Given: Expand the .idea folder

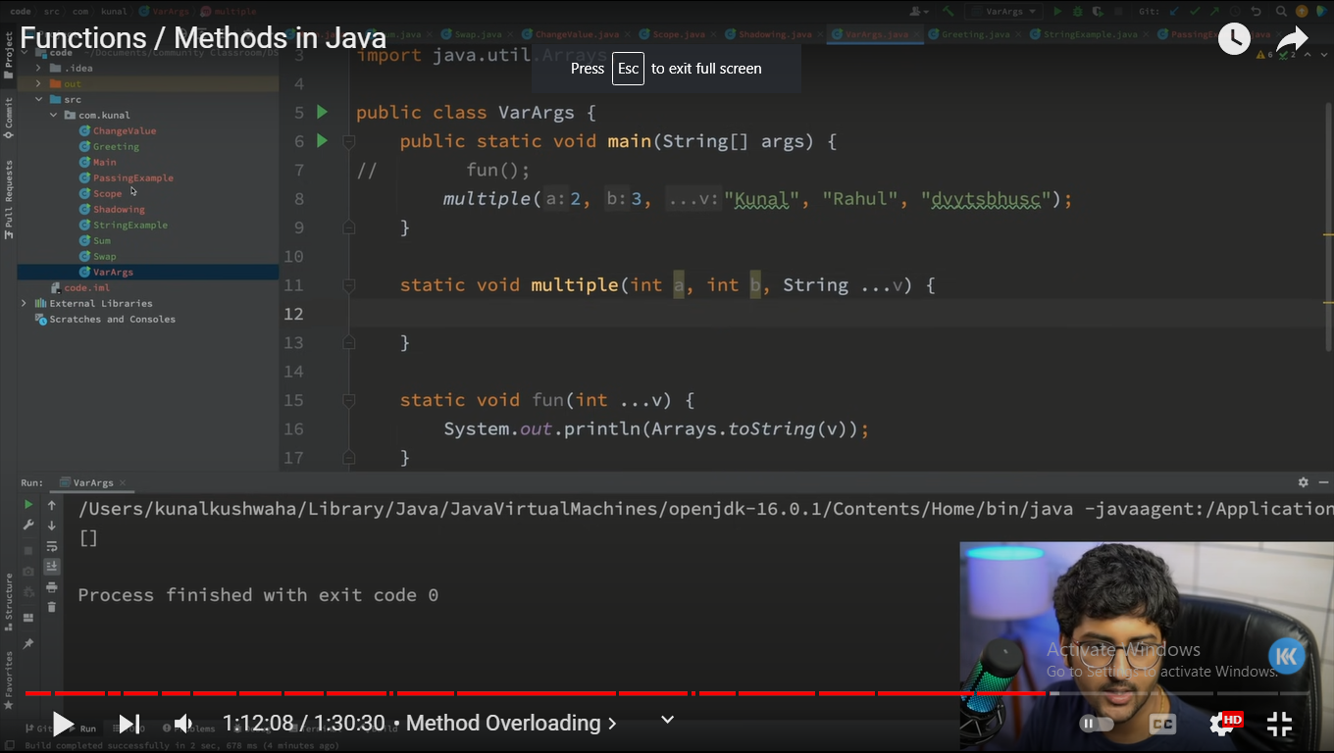Looking at the screenshot, I should (x=39, y=68).
